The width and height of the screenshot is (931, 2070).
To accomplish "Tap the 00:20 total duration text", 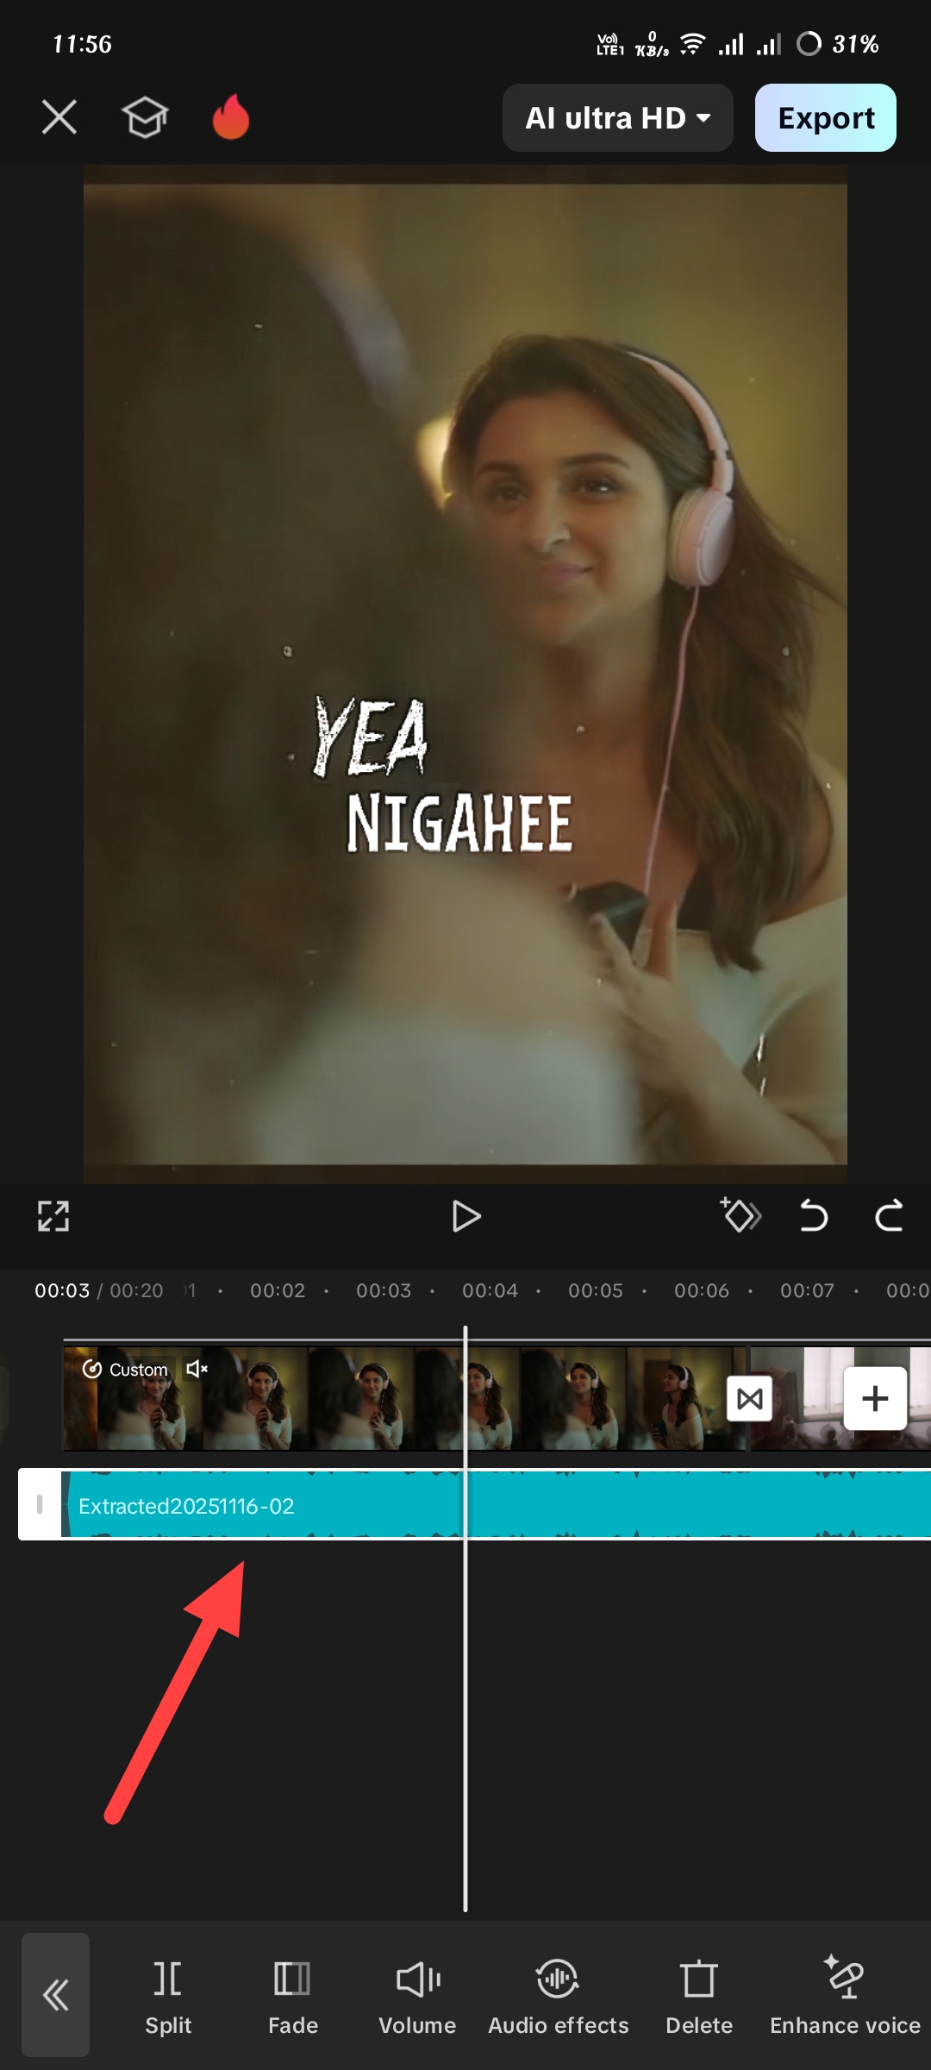I will pos(136,1290).
